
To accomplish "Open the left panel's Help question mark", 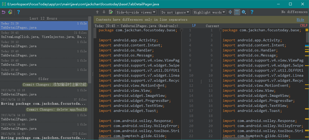I will pos(18,12).
